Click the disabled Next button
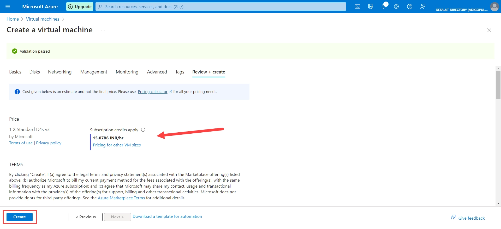The height and width of the screenshot is (229, 501). tap(117, 217)
